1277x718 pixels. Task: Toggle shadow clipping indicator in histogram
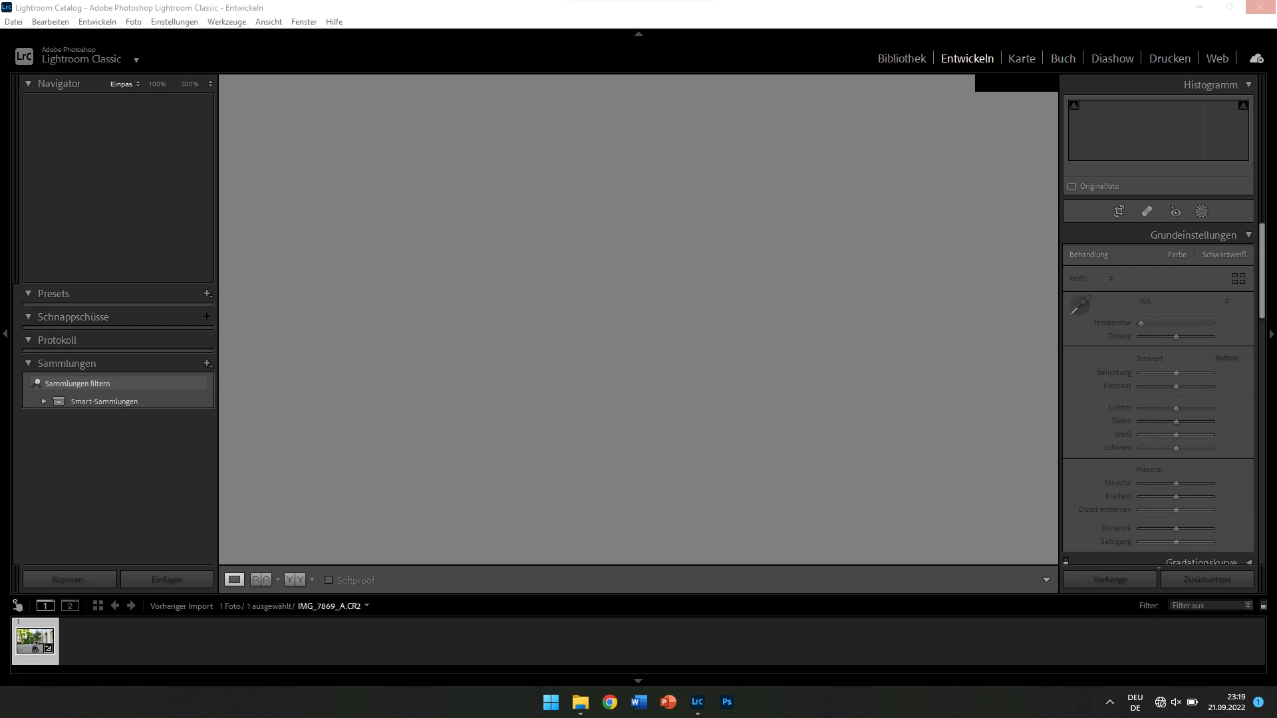click(x=1074, y=105)
